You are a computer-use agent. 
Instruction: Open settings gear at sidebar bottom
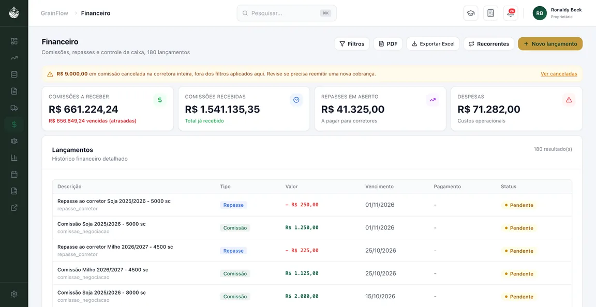pos(14,294)
